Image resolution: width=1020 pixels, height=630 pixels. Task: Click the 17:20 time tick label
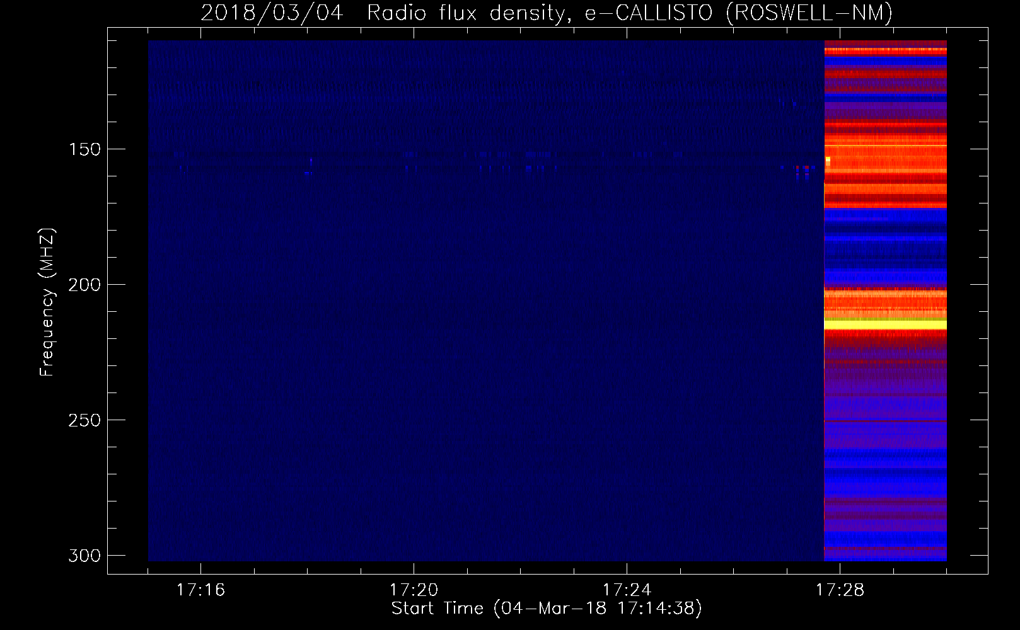point(414,590)
